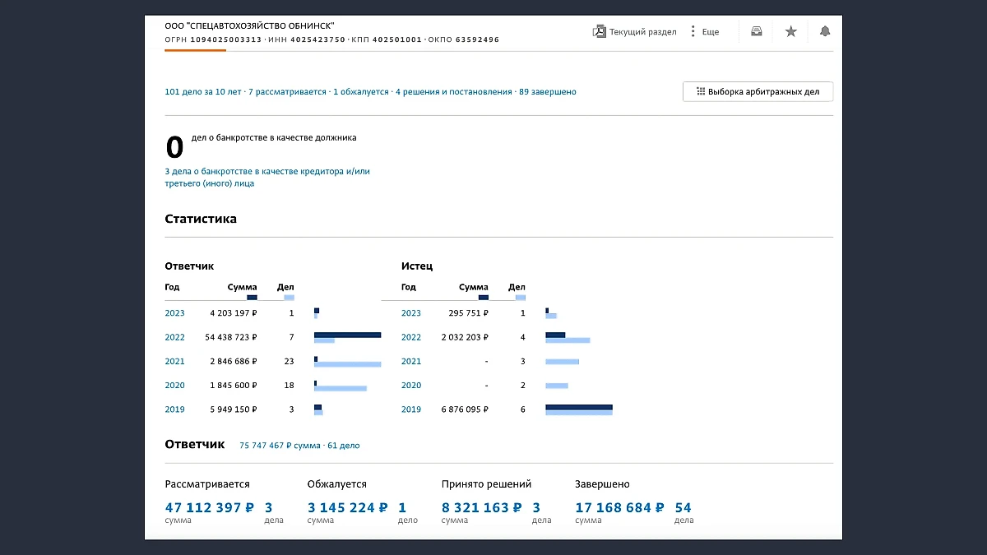Click the PDF icon beside Текущий раздел
Viewport: 987px width, 555px height.
599,32
